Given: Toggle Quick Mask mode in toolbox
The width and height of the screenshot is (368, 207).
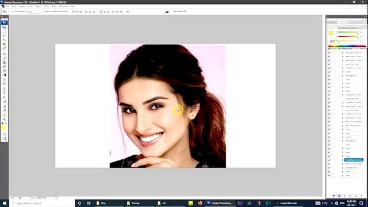Looking at the screenshot, I should (x=4, y=134).
